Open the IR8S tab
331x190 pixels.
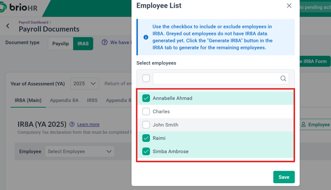(92, 100)
